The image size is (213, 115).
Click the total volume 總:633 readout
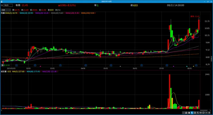[134, 5]
